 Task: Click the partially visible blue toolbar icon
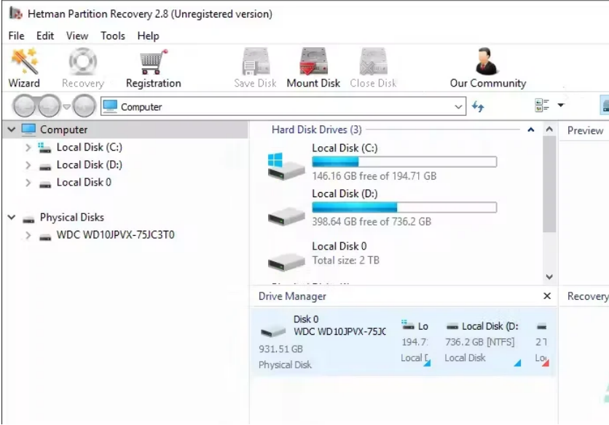(x=605, y=105)
